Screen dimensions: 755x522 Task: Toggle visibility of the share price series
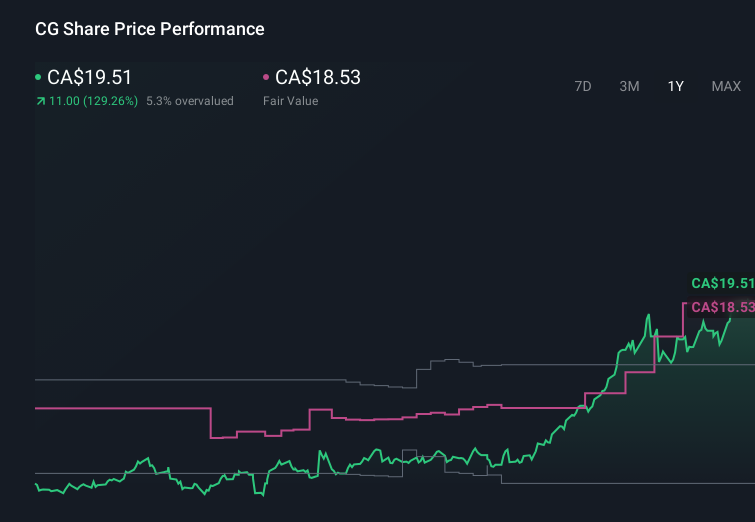coord(38,76)
